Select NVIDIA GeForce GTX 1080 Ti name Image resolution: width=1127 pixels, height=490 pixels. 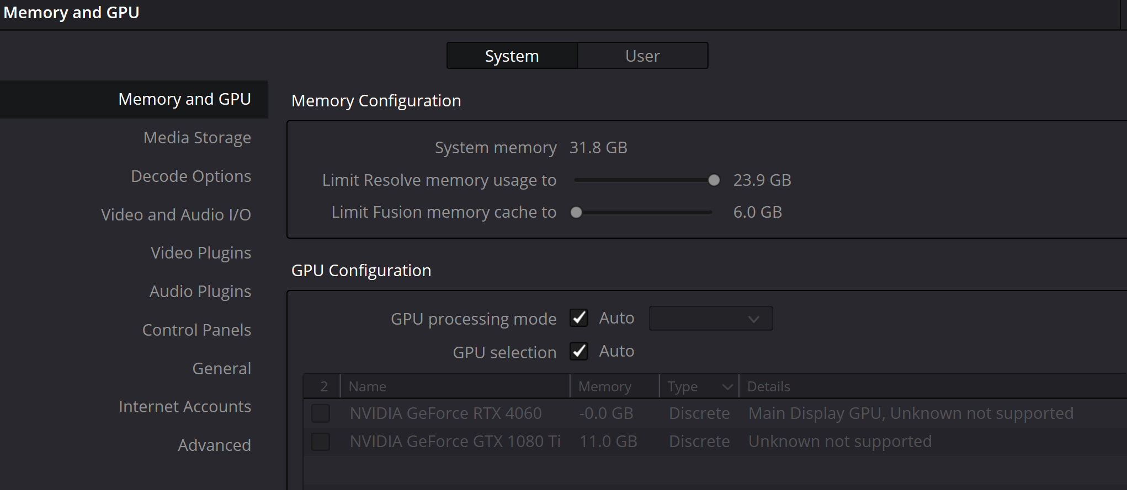tap(455, 441)
